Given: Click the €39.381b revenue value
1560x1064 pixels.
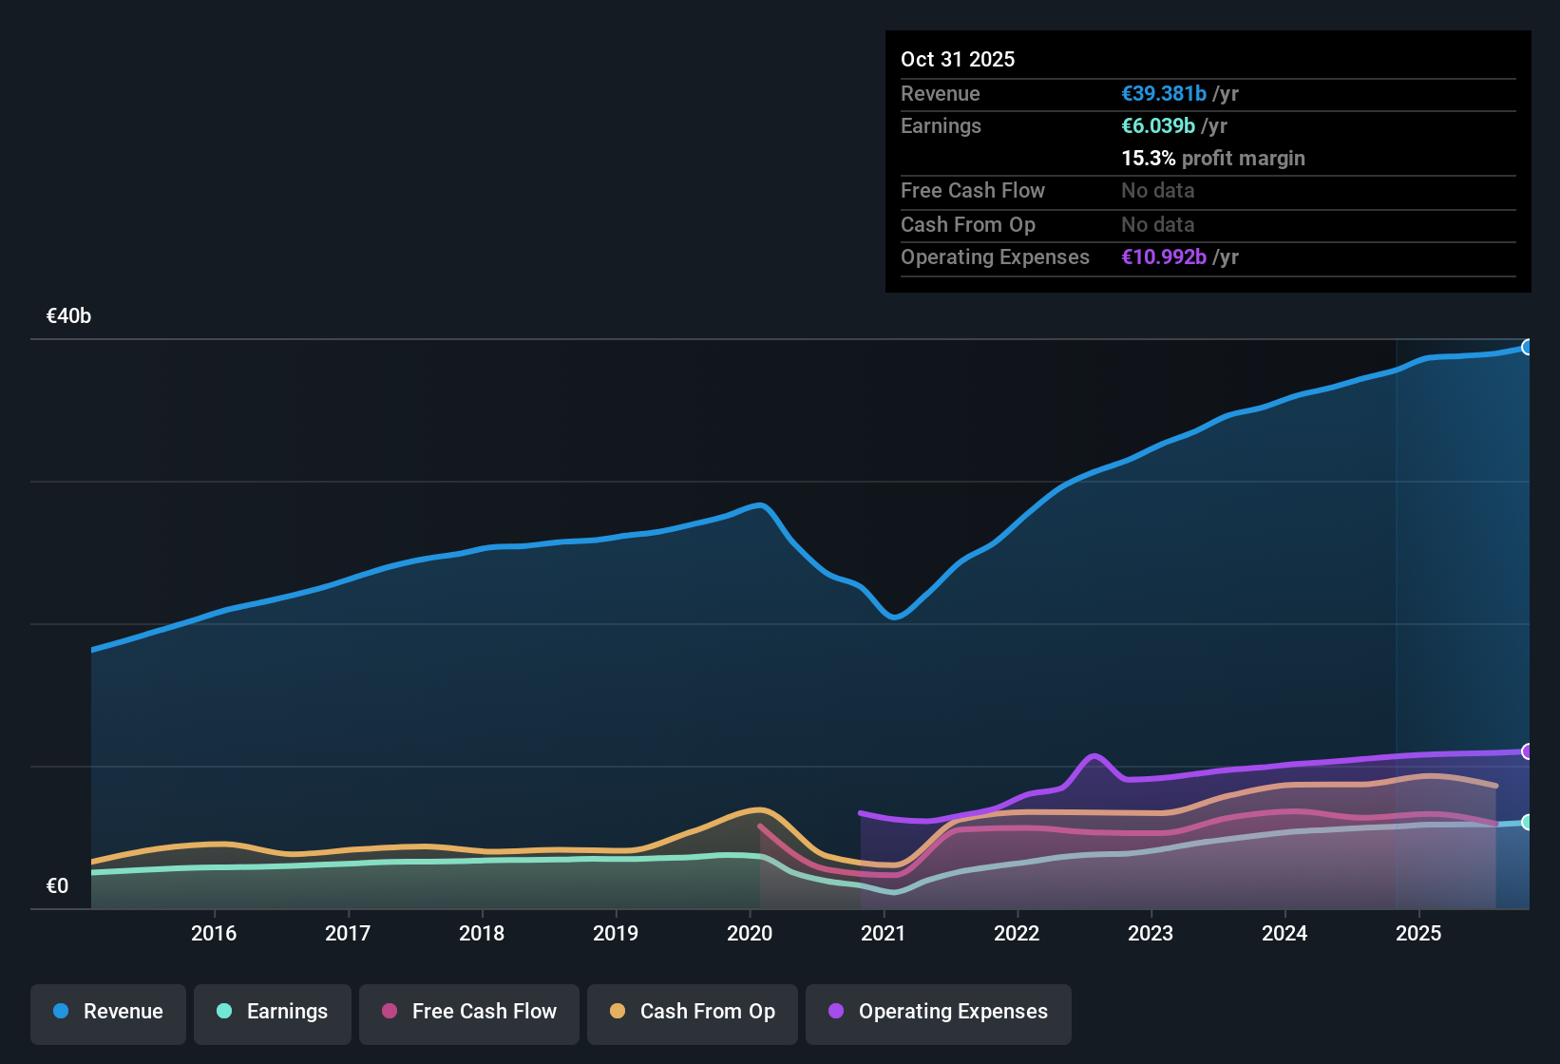Looking at the screenshot, I should [x=1164, y=93].
